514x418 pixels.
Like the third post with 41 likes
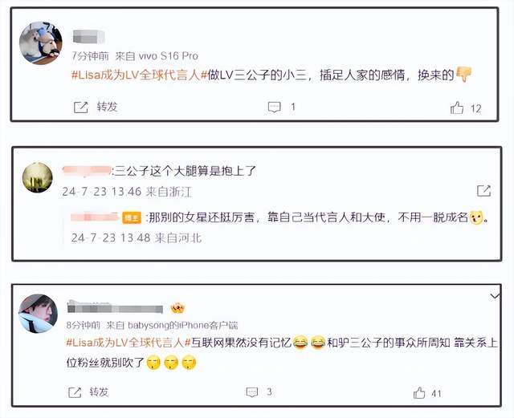pos(419,392)
